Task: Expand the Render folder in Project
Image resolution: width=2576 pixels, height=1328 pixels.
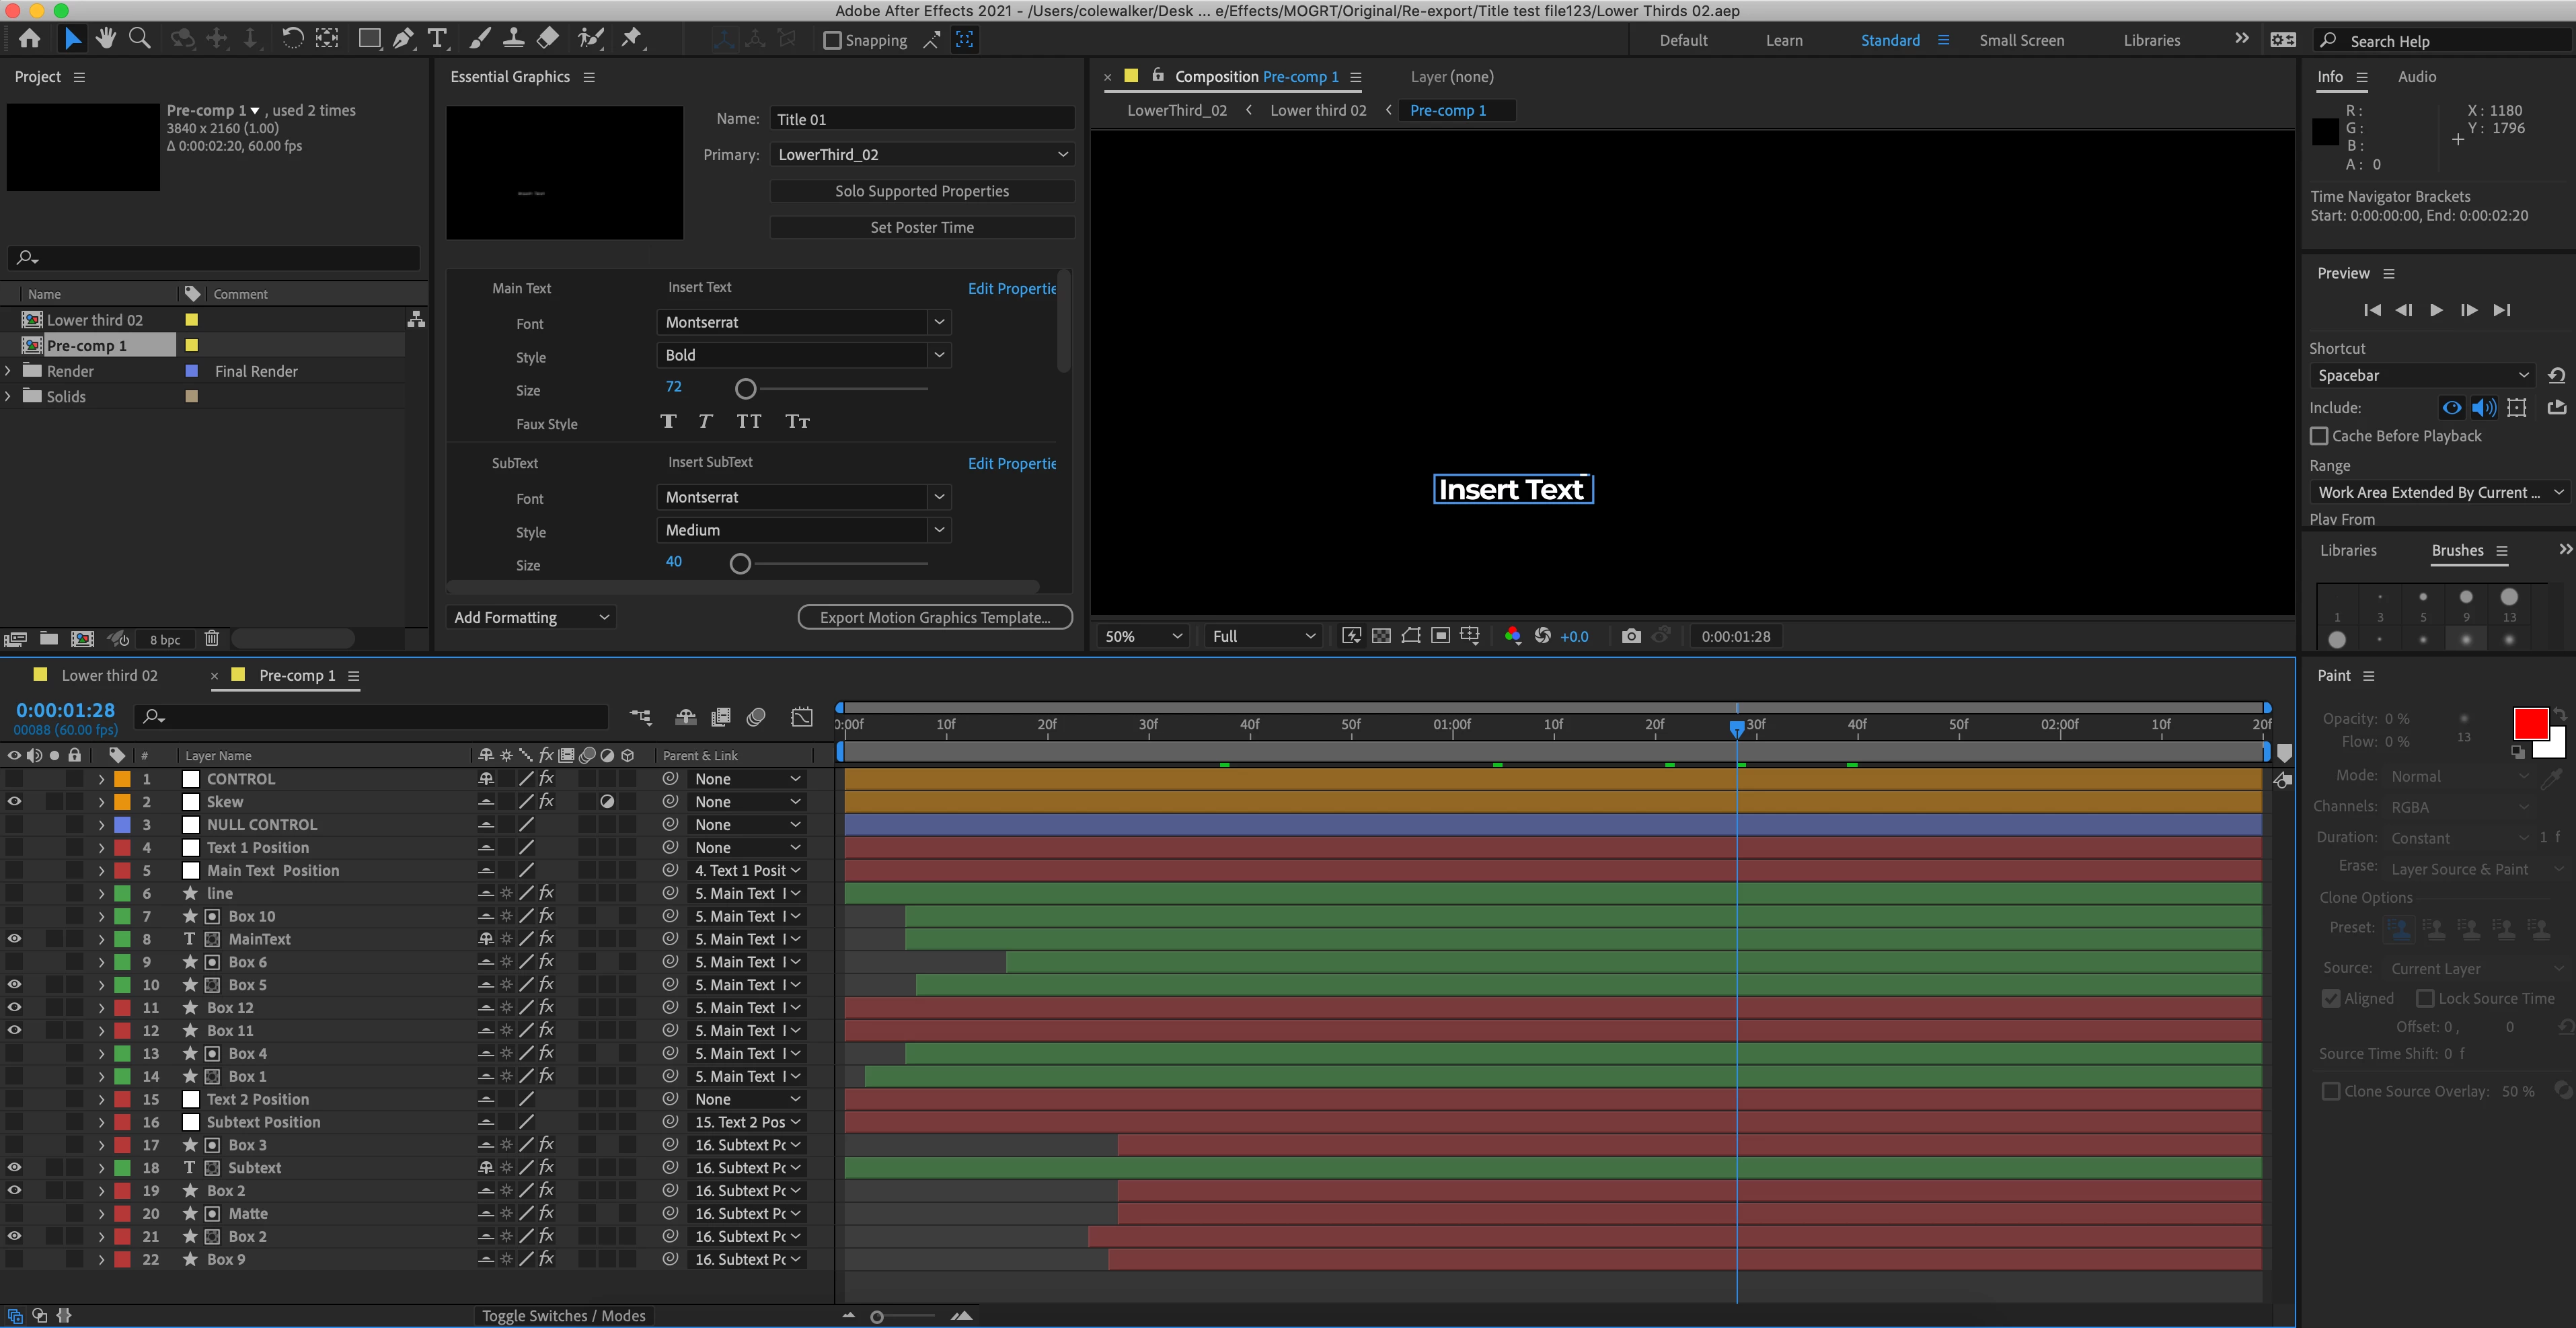Action: click(9, 371)
